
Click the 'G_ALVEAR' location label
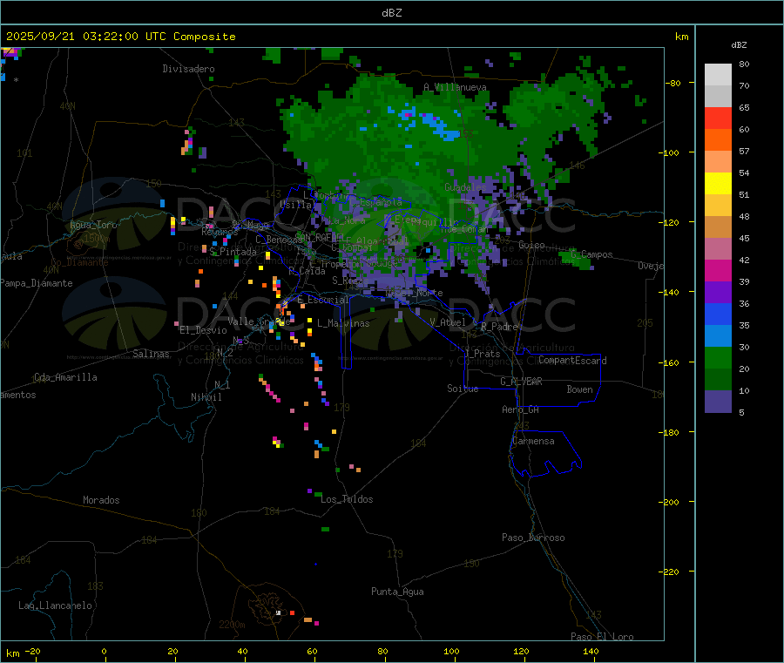point(521,382)
